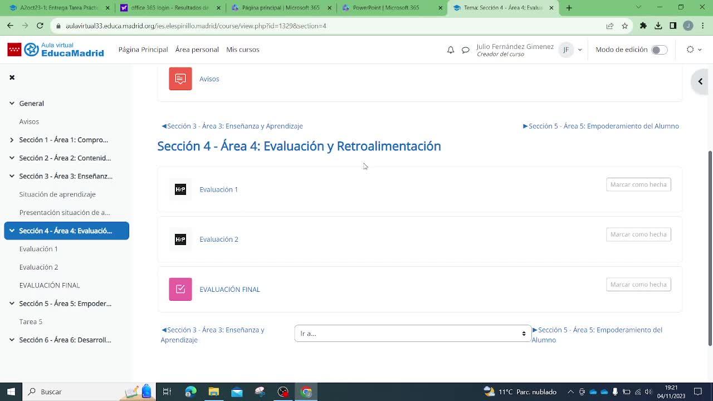Open the notifications bell icon
The width and height of the screenshot is (713, 401).
click(451, 50)
